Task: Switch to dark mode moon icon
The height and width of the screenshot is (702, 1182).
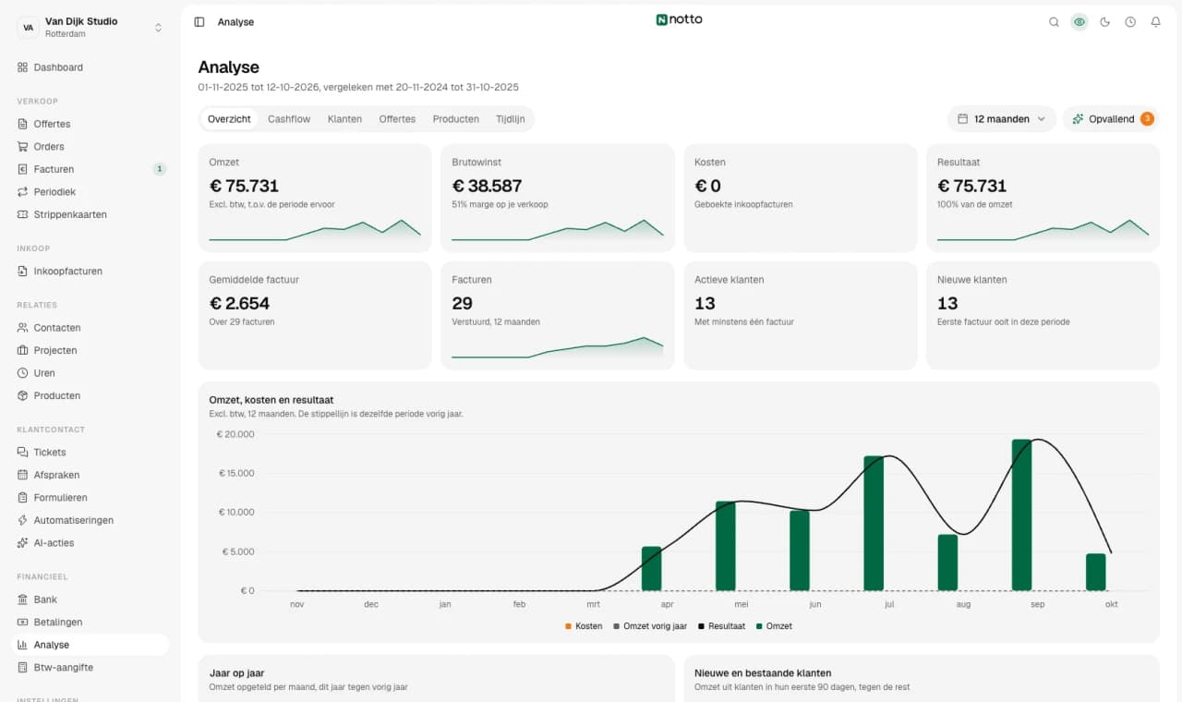Action: [x=1105, y=22]
